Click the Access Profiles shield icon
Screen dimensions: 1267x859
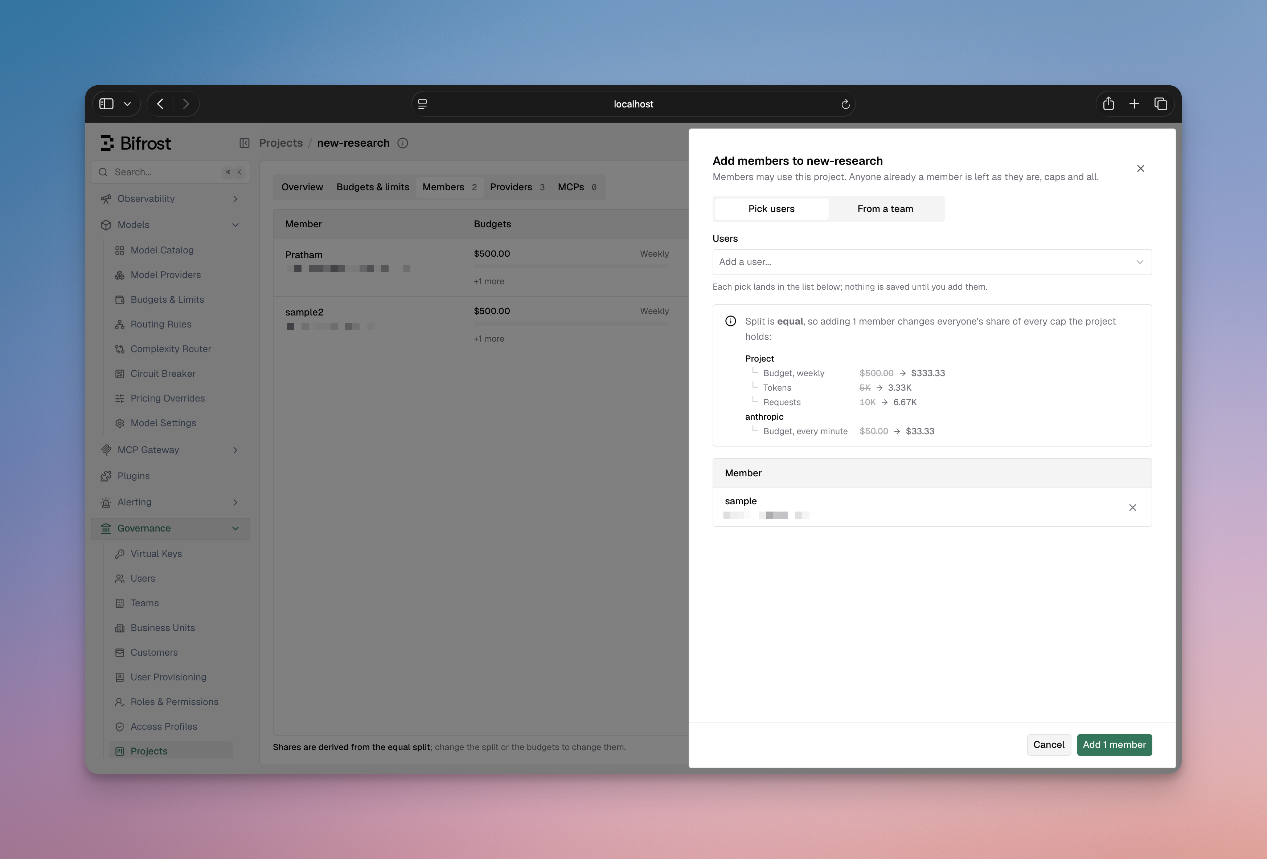tap(120, 726)
